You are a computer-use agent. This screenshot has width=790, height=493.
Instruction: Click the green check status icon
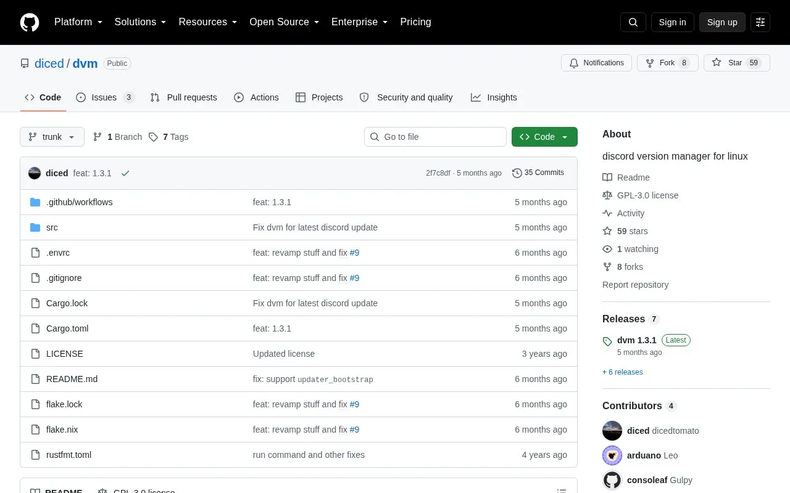point(125,173)
